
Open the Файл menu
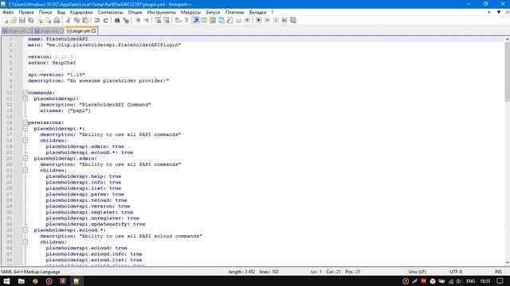tap(8, 13)
